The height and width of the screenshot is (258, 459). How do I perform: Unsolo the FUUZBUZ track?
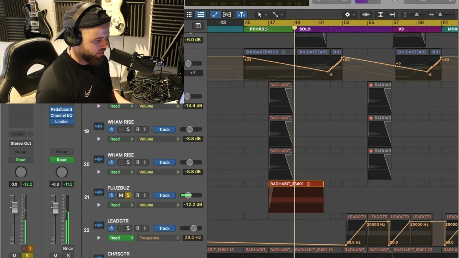(128, 195)
